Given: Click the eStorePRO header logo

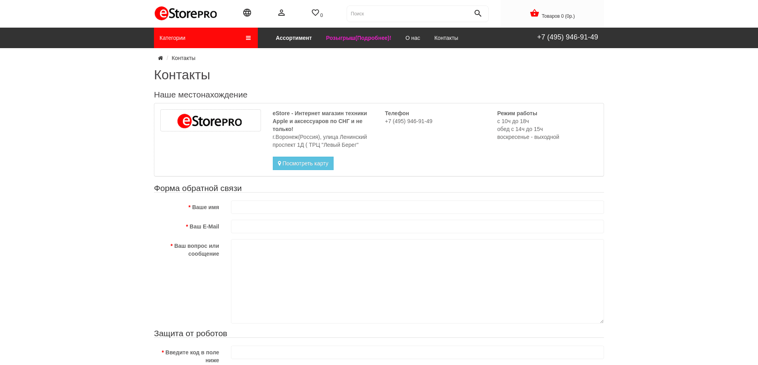Looking at the screenshot, I should click(x=185, y=13).
